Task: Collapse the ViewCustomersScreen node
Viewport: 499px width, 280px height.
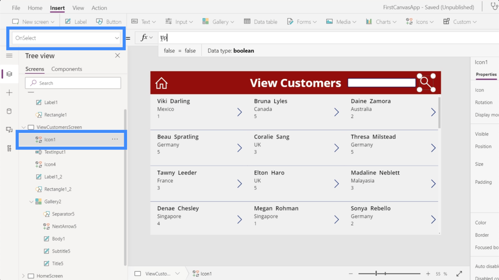Action: click(x=23, y=127)
